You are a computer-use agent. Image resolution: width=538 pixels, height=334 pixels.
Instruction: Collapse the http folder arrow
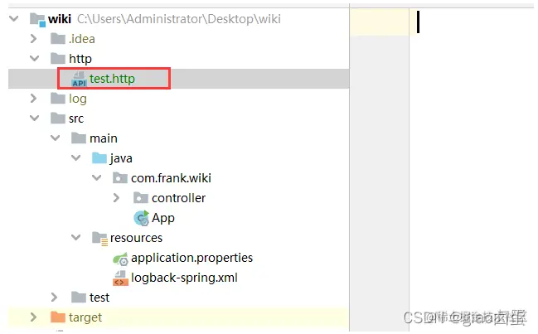34,58
